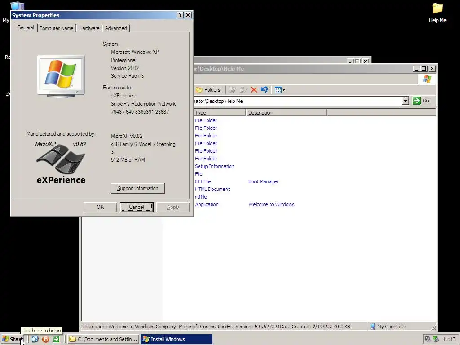Click the address bar path field
Viewport: 460px width, 345px height.
pyautogui.click(x=297, y=101)
